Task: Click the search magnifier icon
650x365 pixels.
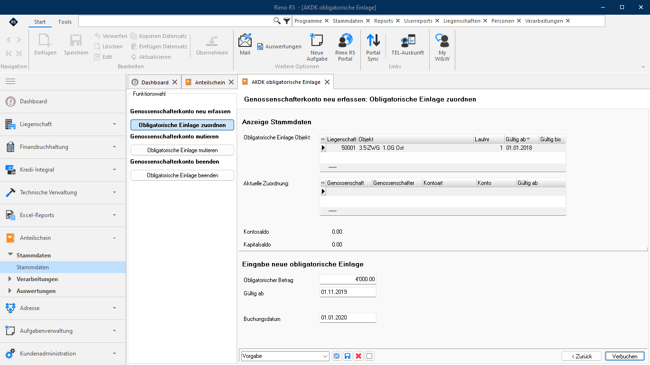Action: (x=277, y=21)
